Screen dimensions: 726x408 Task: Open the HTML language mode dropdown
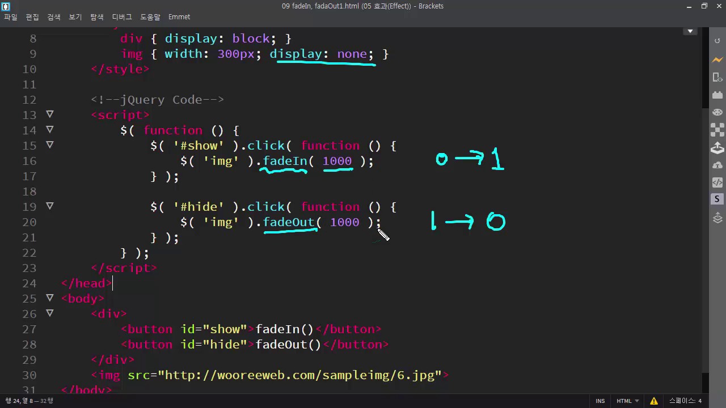[x=627, y=401]
